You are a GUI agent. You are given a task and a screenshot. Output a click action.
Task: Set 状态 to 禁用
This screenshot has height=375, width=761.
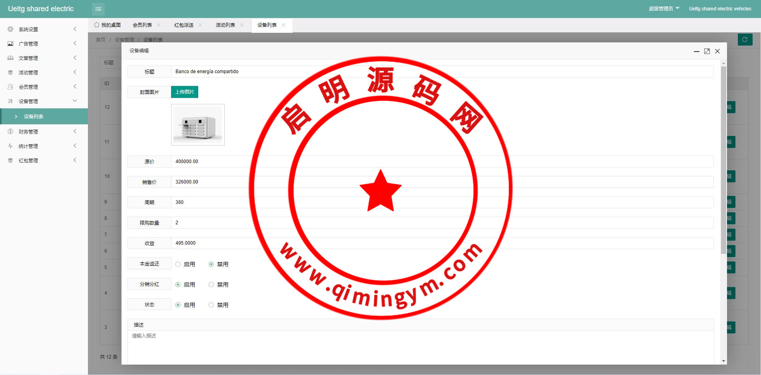click(x=211, y=305)
